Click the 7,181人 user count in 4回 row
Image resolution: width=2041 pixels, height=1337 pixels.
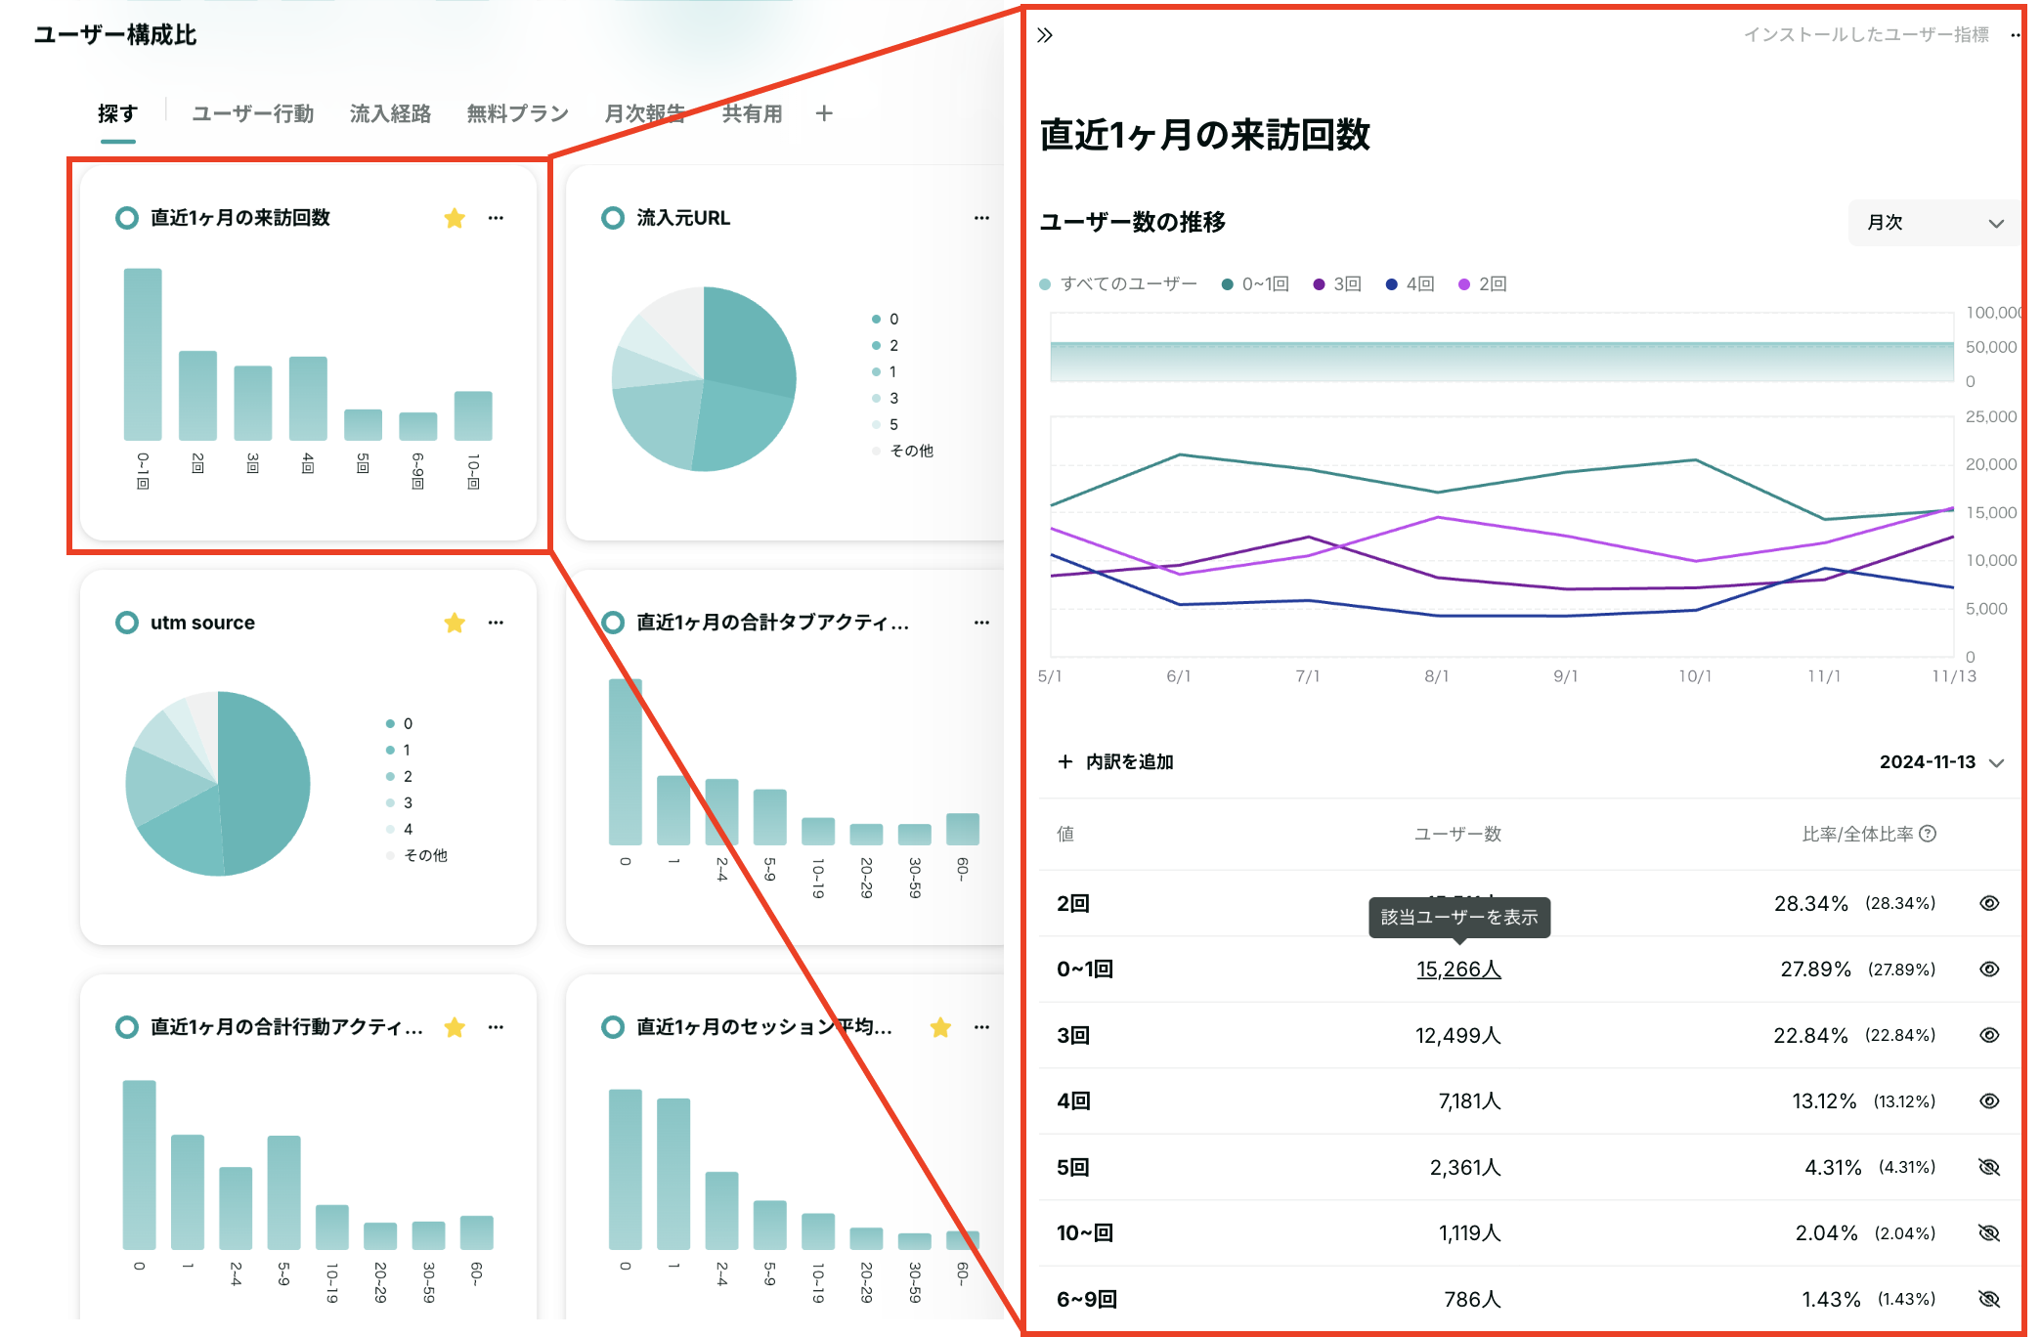click(1469, 1101)
